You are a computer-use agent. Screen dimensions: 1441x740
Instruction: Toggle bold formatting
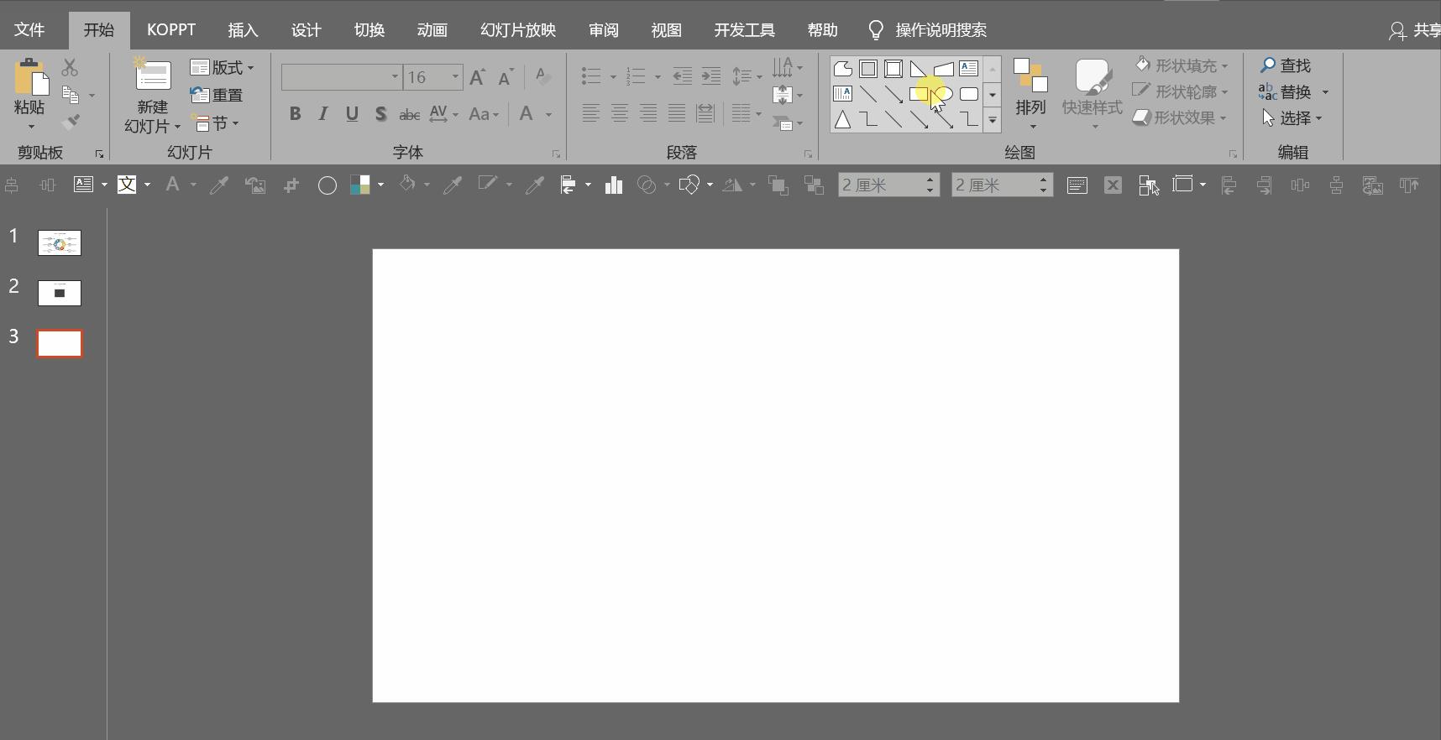pos(295,114)
